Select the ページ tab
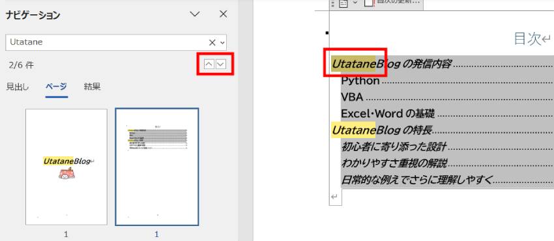Screen dimensions: 554x241 [56, 87]
